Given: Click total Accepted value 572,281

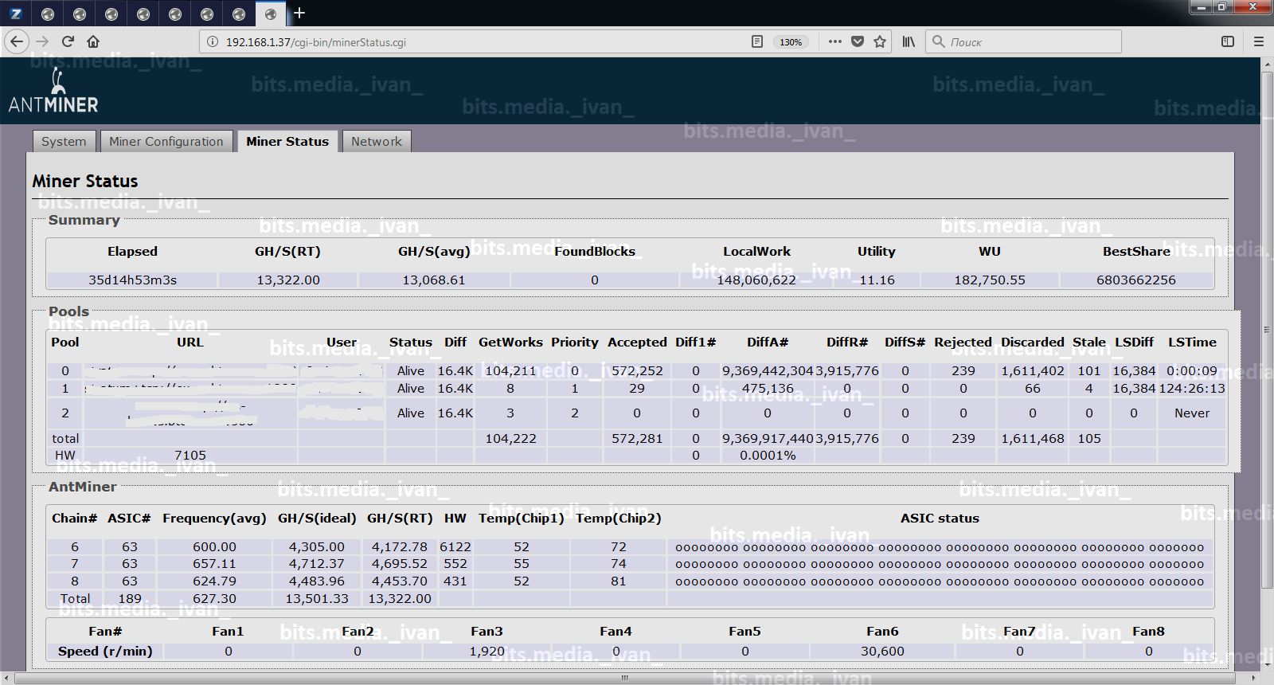Looking at the screenshot, I should coord(637,439).
